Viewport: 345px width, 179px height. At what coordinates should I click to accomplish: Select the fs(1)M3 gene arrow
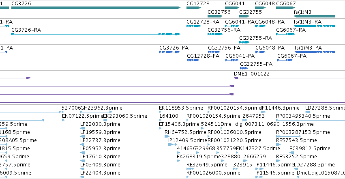[315, 16]
